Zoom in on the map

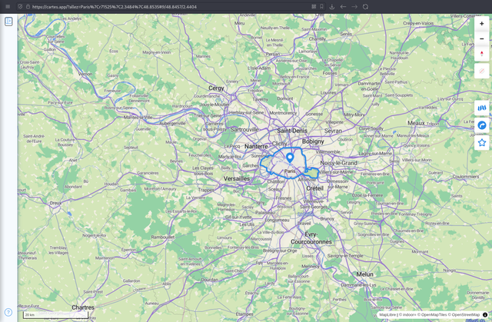482,24
